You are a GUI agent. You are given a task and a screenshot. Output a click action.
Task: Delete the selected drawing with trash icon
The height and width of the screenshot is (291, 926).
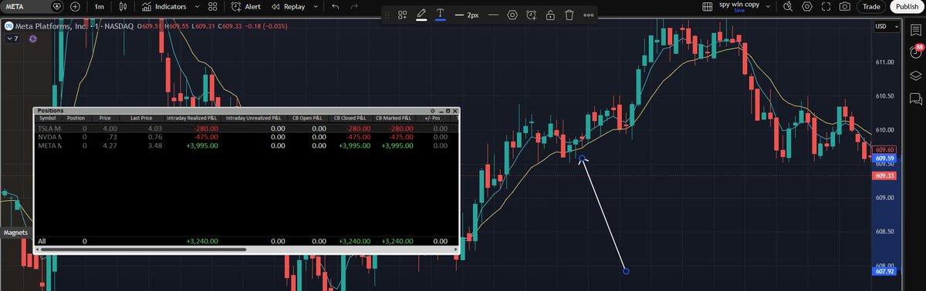click(569, 15)
